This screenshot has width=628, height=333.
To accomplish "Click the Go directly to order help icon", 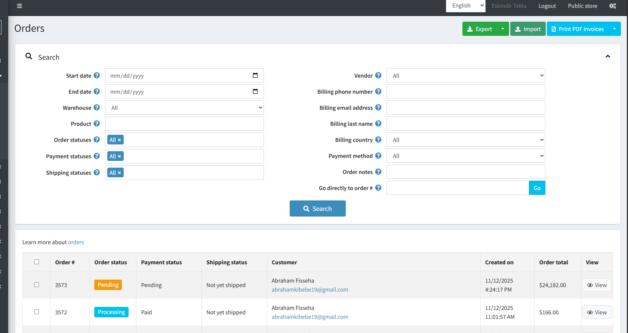I will (x=378, y=188).
